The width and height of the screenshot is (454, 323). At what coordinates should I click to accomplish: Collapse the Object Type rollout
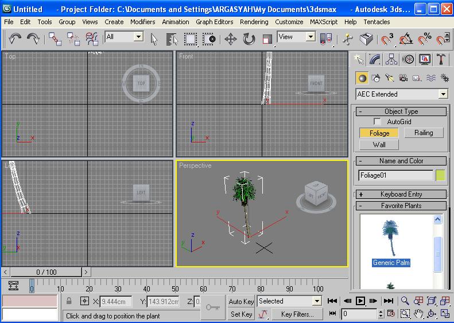pyautogui.click(x=401, y=111)
